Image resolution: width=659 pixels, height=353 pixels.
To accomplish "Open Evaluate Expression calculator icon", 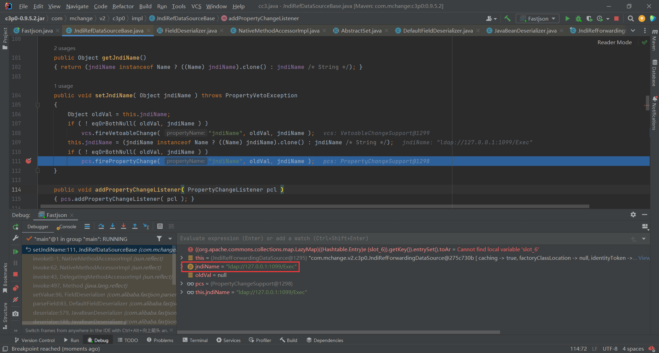I will (160, 226).
